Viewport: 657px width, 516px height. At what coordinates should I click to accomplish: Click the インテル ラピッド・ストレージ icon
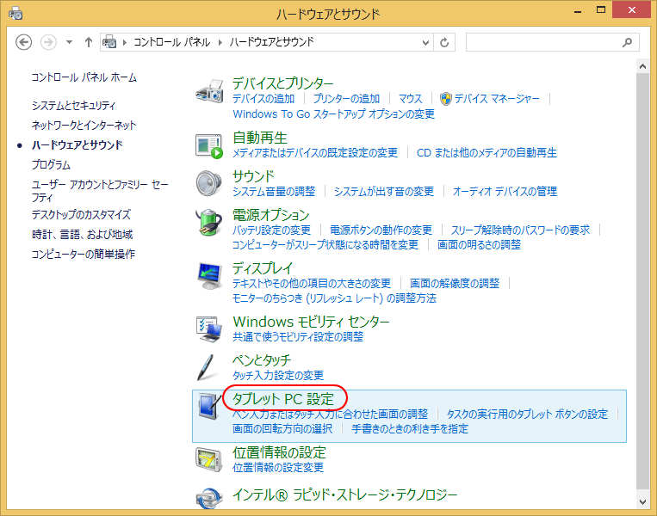coord(209,498)
